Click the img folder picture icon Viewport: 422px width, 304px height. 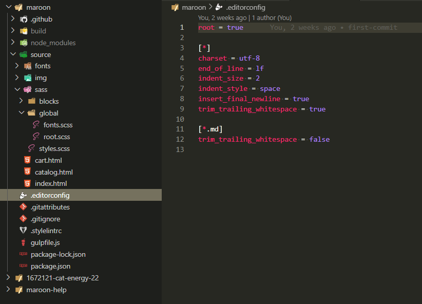tap(28, 78)
